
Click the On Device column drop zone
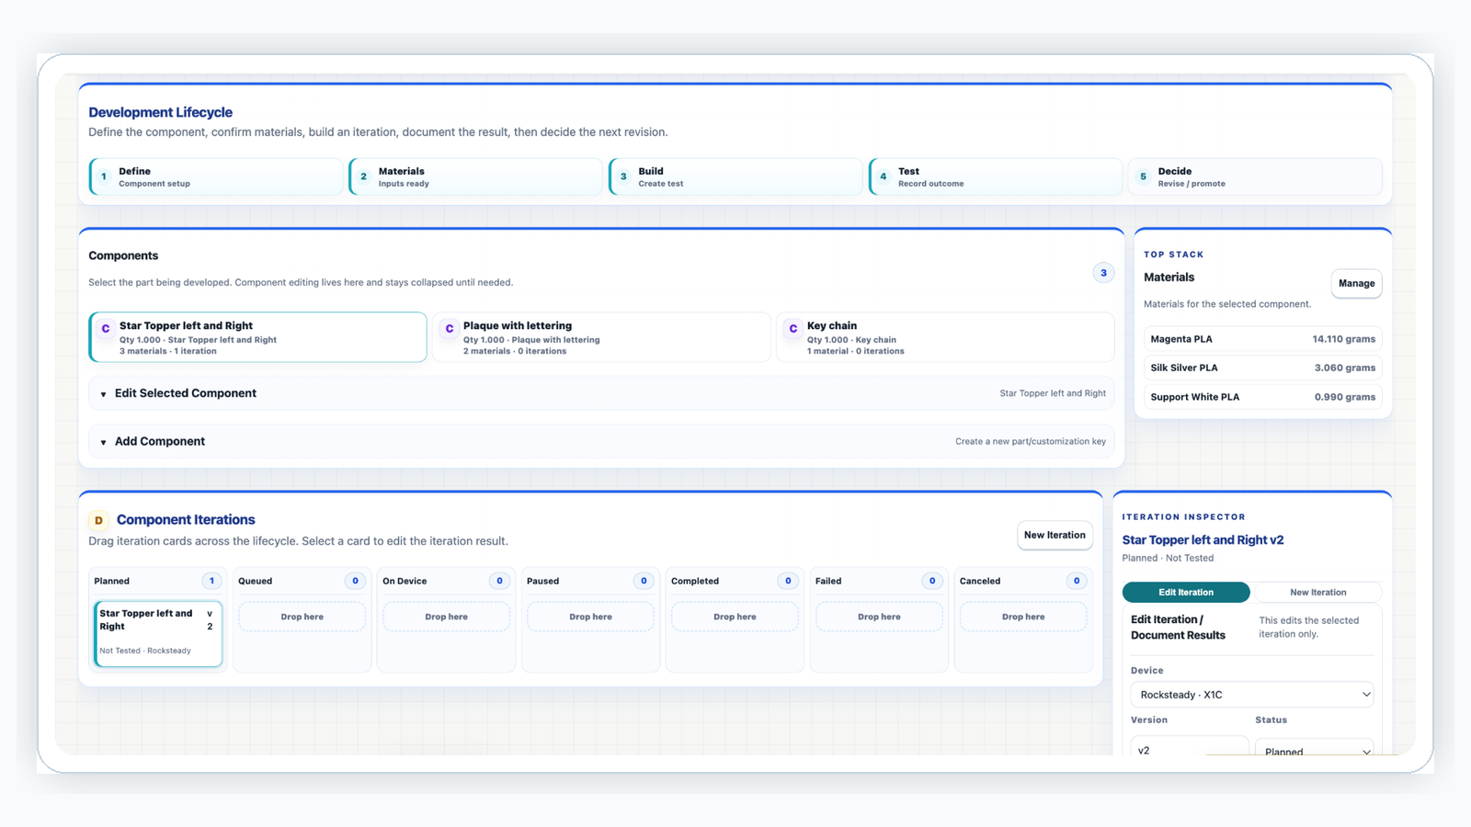[447, 617]
